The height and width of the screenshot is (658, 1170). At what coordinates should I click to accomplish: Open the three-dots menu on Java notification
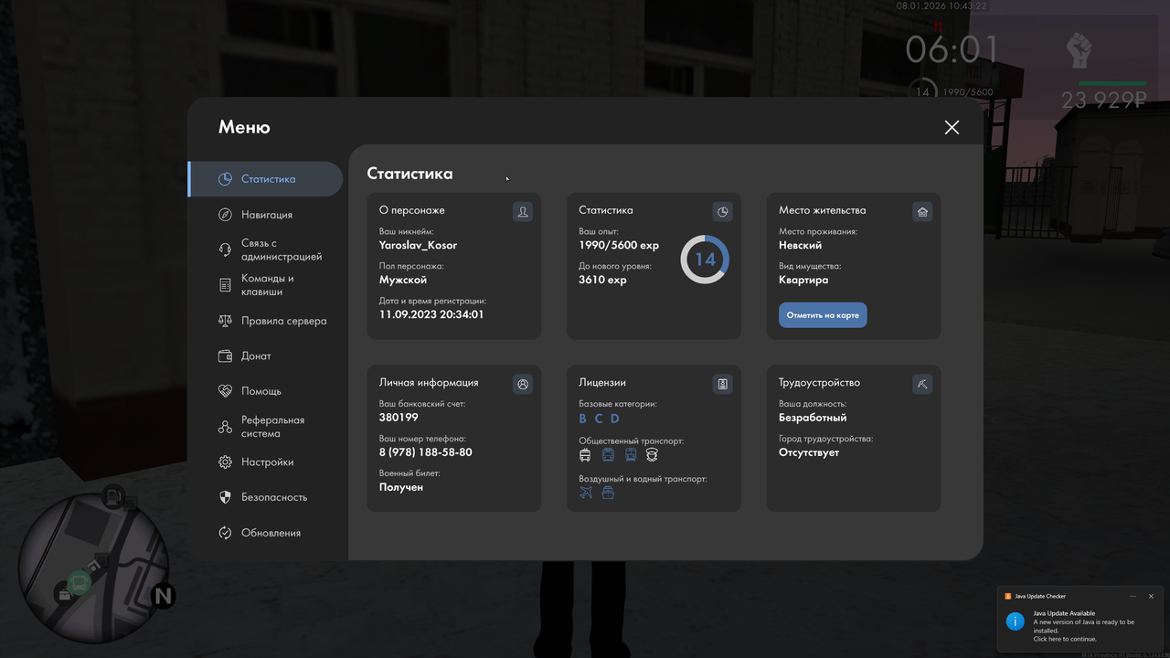pyautogui.click(x=1133, y=596)
